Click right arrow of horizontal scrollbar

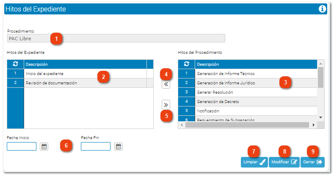coord(314,125)
